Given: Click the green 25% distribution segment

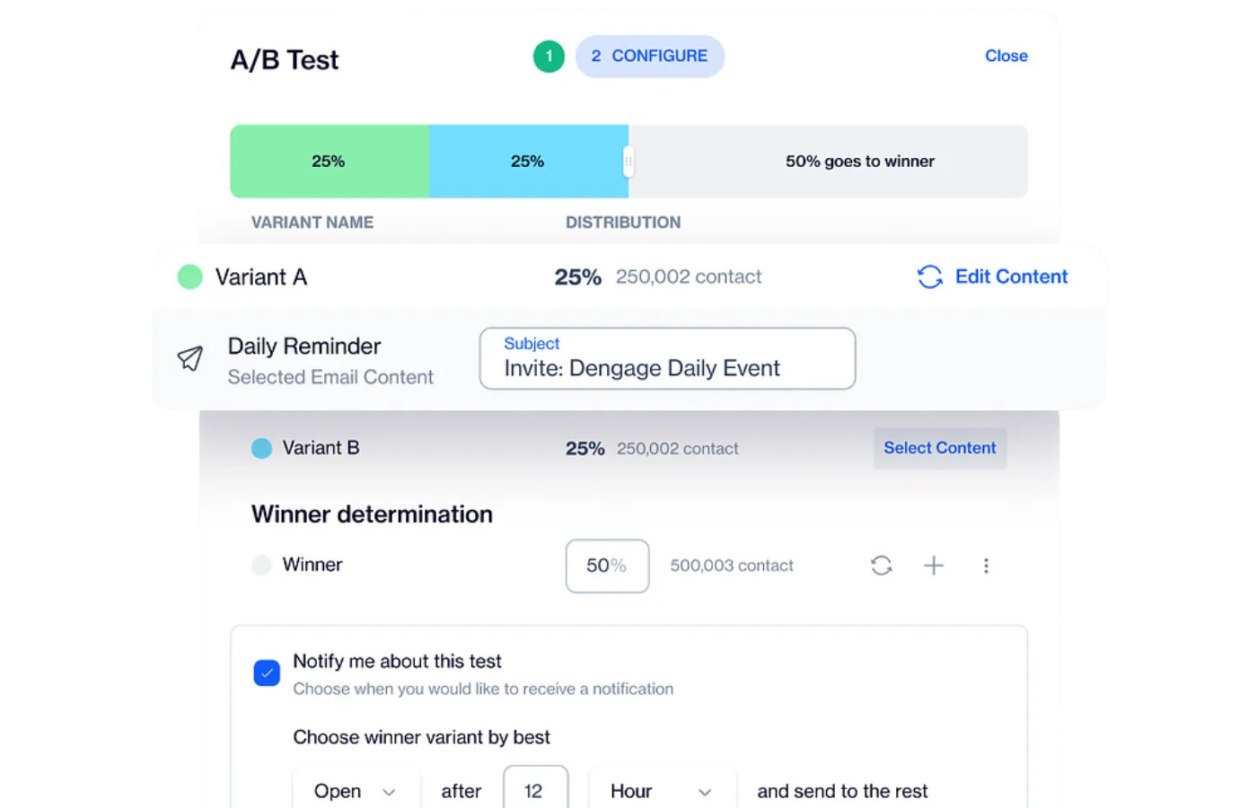Looking at the screenshot, I should pos(329,162).
